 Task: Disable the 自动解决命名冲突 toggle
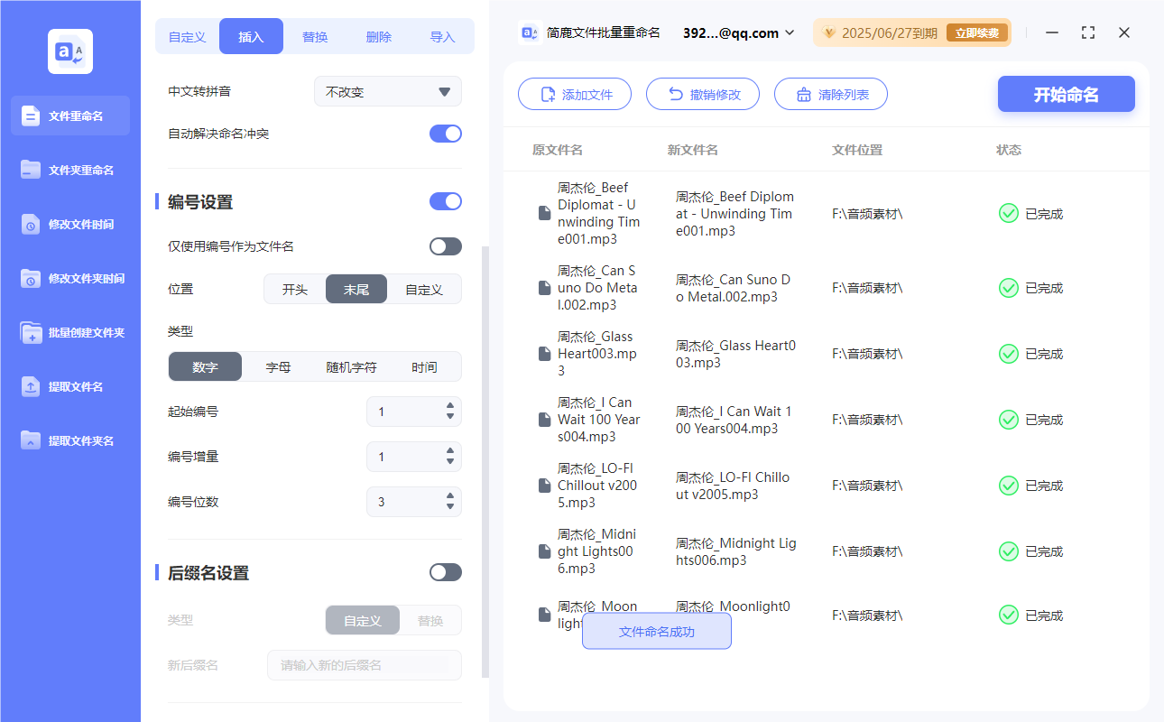click(x=445, y=133)
